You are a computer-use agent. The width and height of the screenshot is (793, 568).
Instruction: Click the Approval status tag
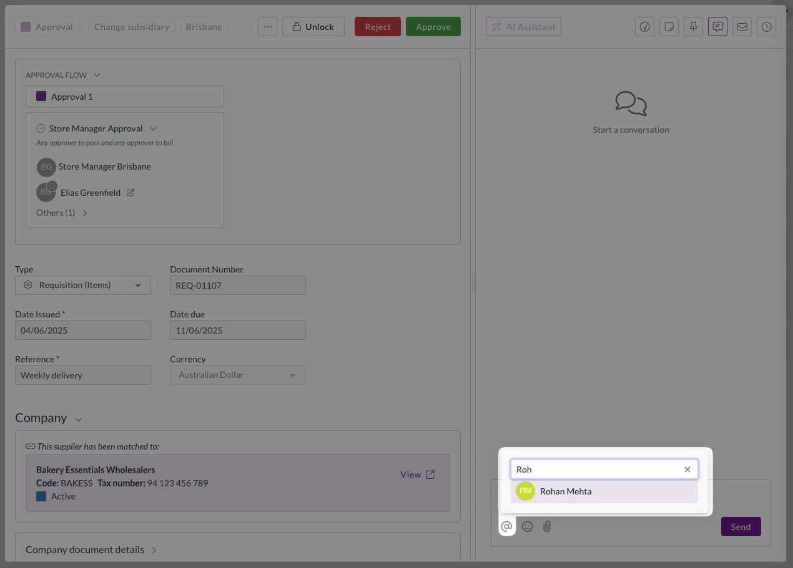click(x=47, y=27)
